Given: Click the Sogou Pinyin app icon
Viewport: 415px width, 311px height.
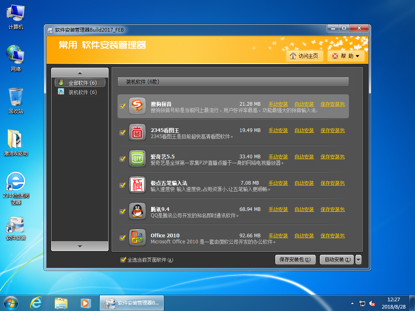Looking at the screenshot, I should point(137,106).
